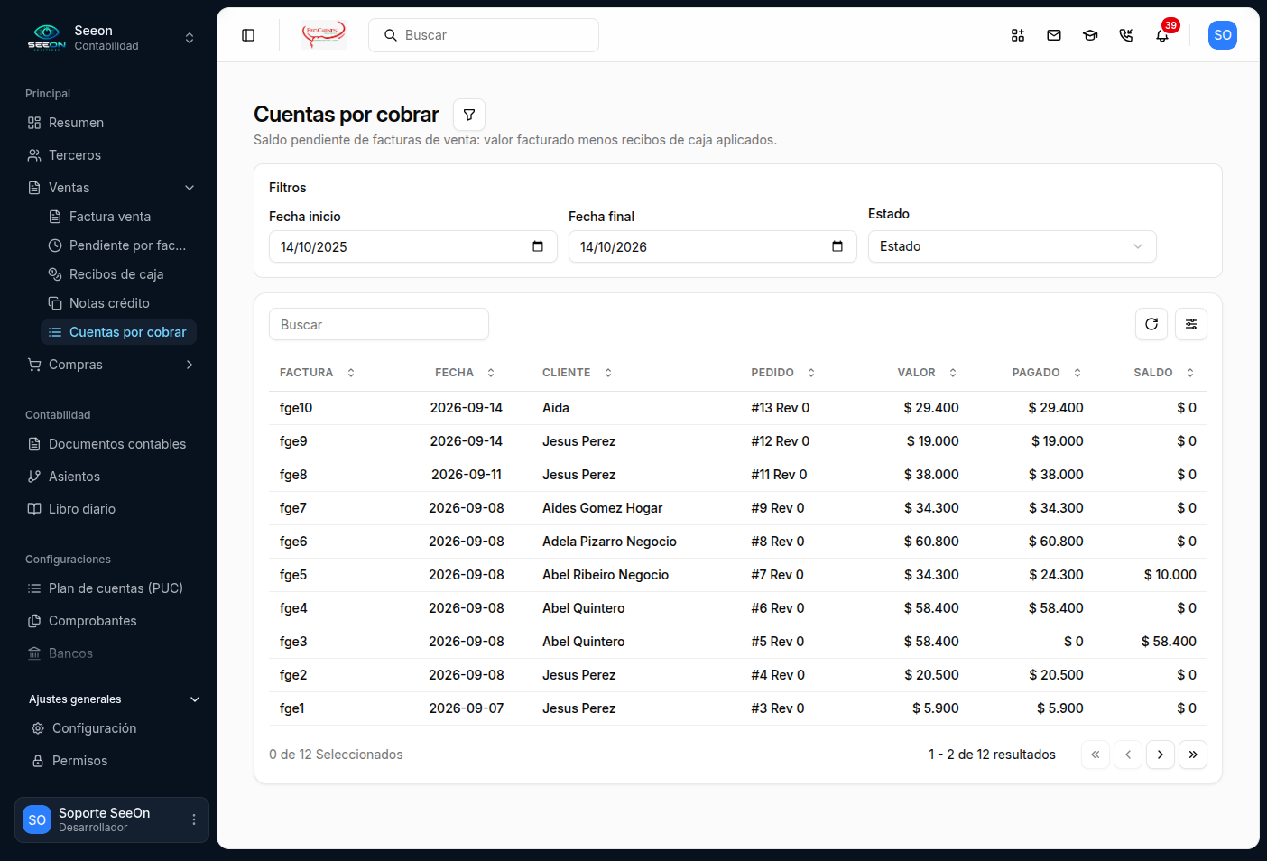Focus the top bar Buscar field
The width and height of the screenshot is (1267, 861).
pos(484,35)
